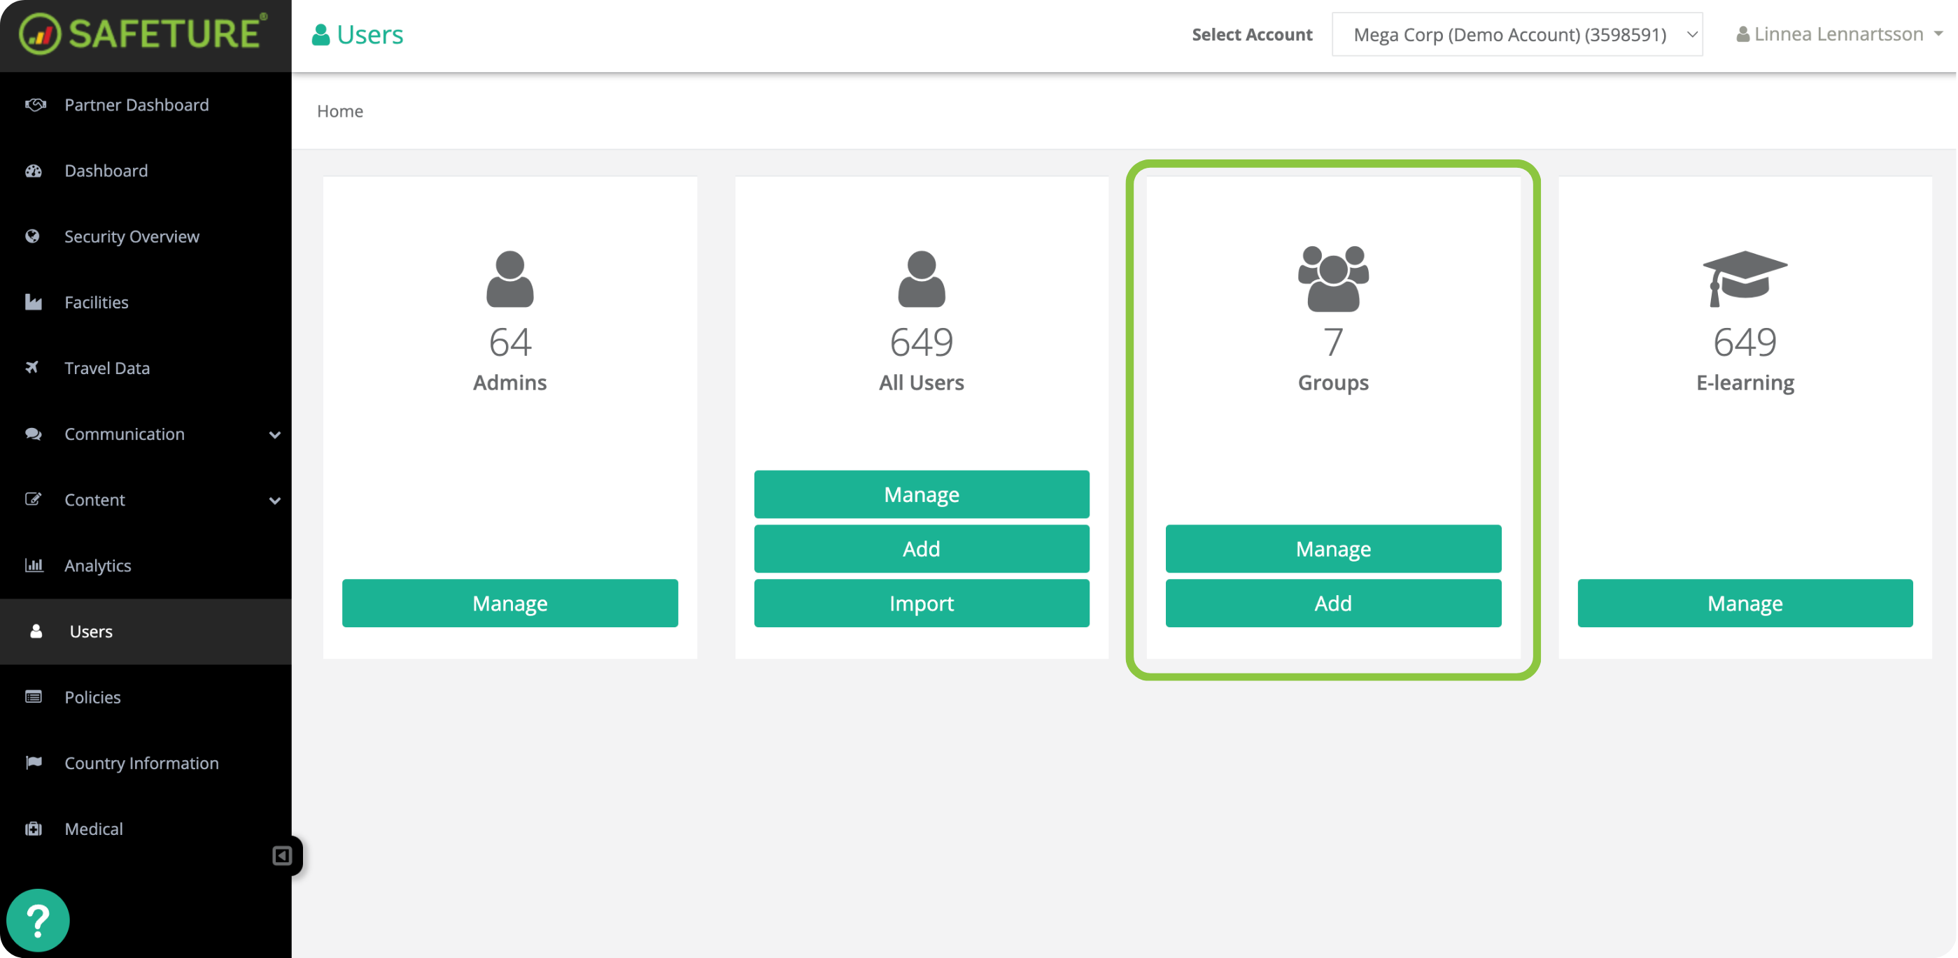Image resolution: width=1958 pixels, height=958 pixels.
Task: Select Users in the sidebar menu
Action: pyautogui.click(x=90, y=631)
